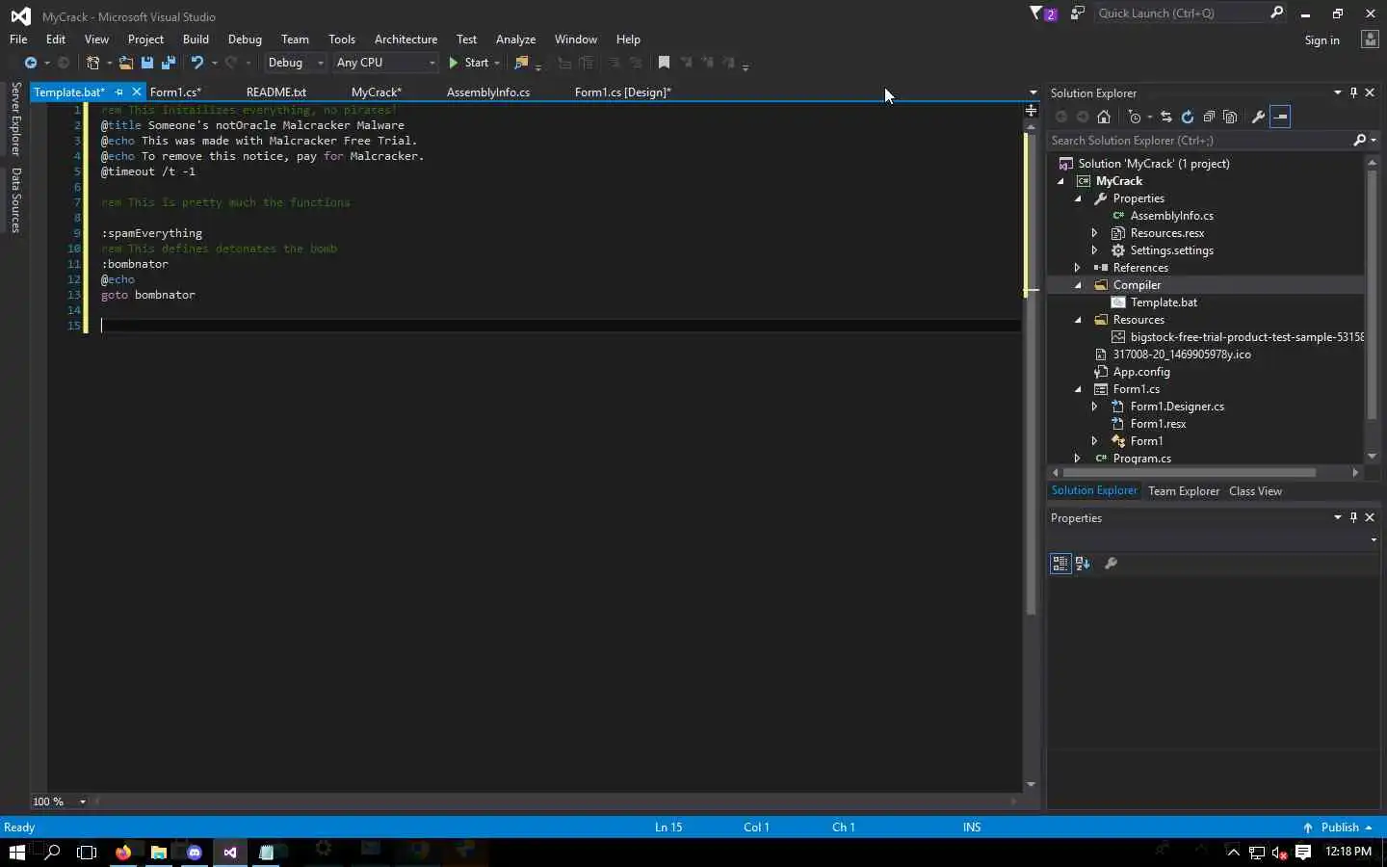The image size is (1387, 867).
Task: Switch to the Form1.cs [Design]* tab
Action: [x=622, y=92]
